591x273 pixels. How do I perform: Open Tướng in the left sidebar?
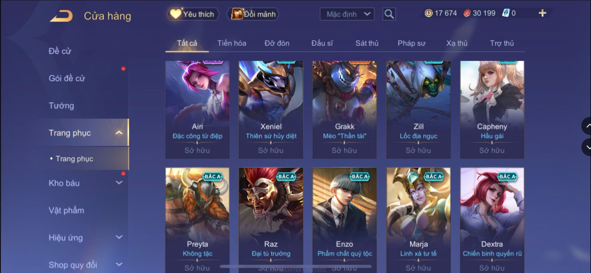[x=61, y=106]
